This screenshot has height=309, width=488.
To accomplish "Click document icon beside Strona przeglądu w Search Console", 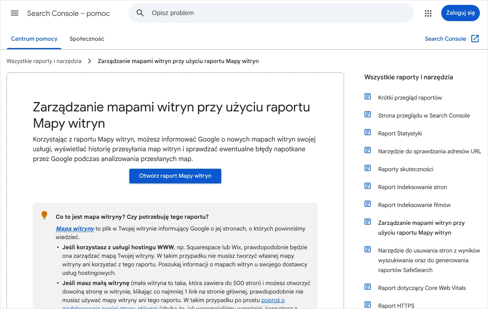I will coord(368,114).
